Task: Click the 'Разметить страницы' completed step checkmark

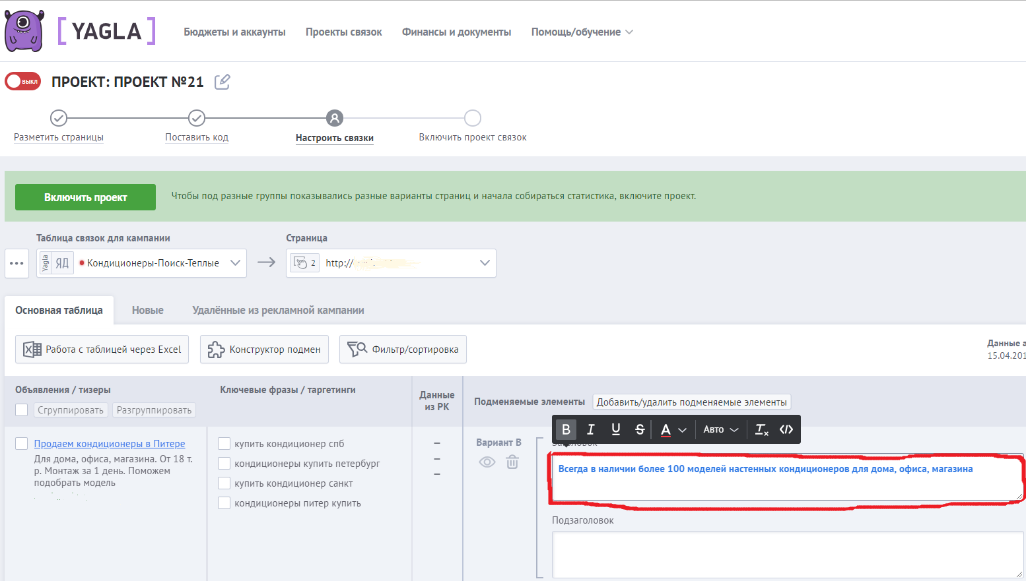Action: point(59,118)
